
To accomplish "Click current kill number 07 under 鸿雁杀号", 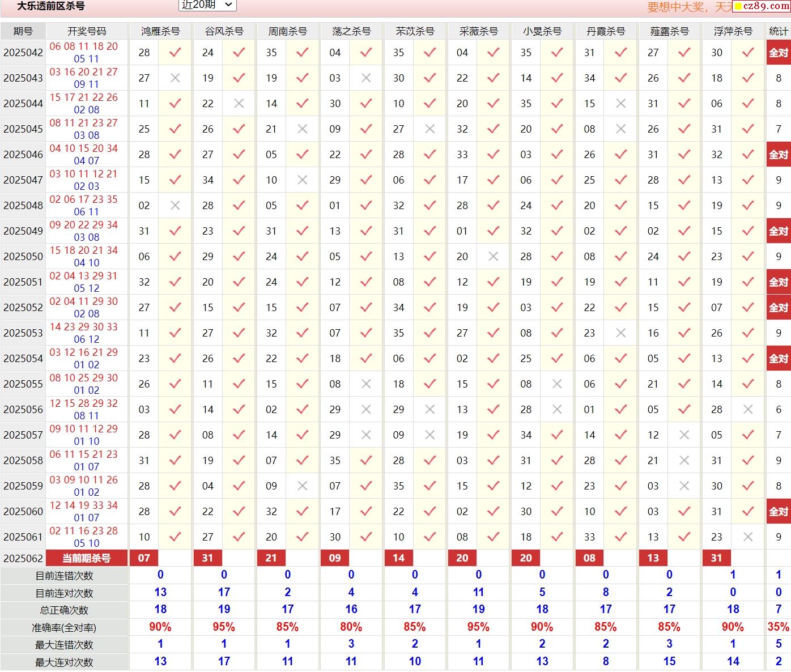I will tap(144, 558).
